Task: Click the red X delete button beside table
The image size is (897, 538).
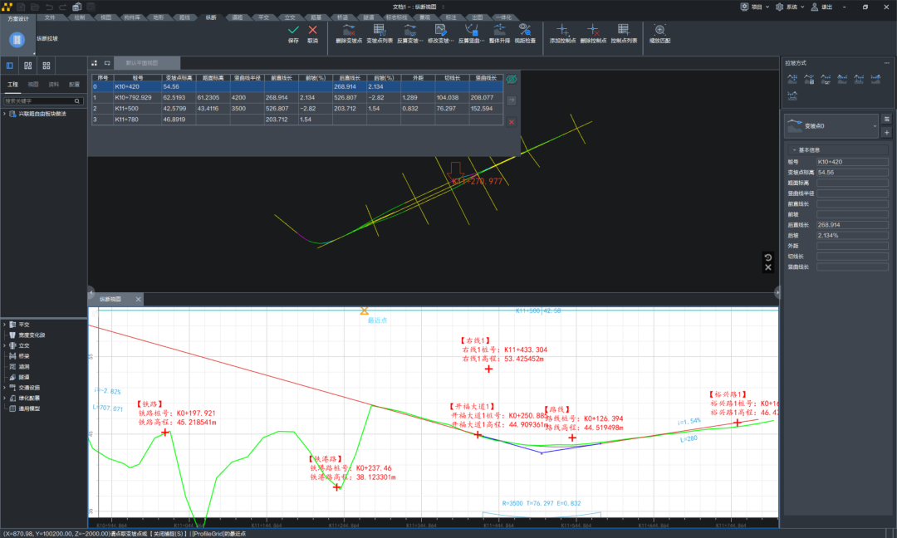Action: 512,122
